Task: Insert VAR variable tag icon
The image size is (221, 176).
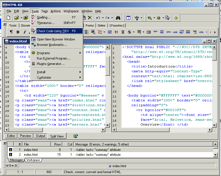Action: (195, 32)
